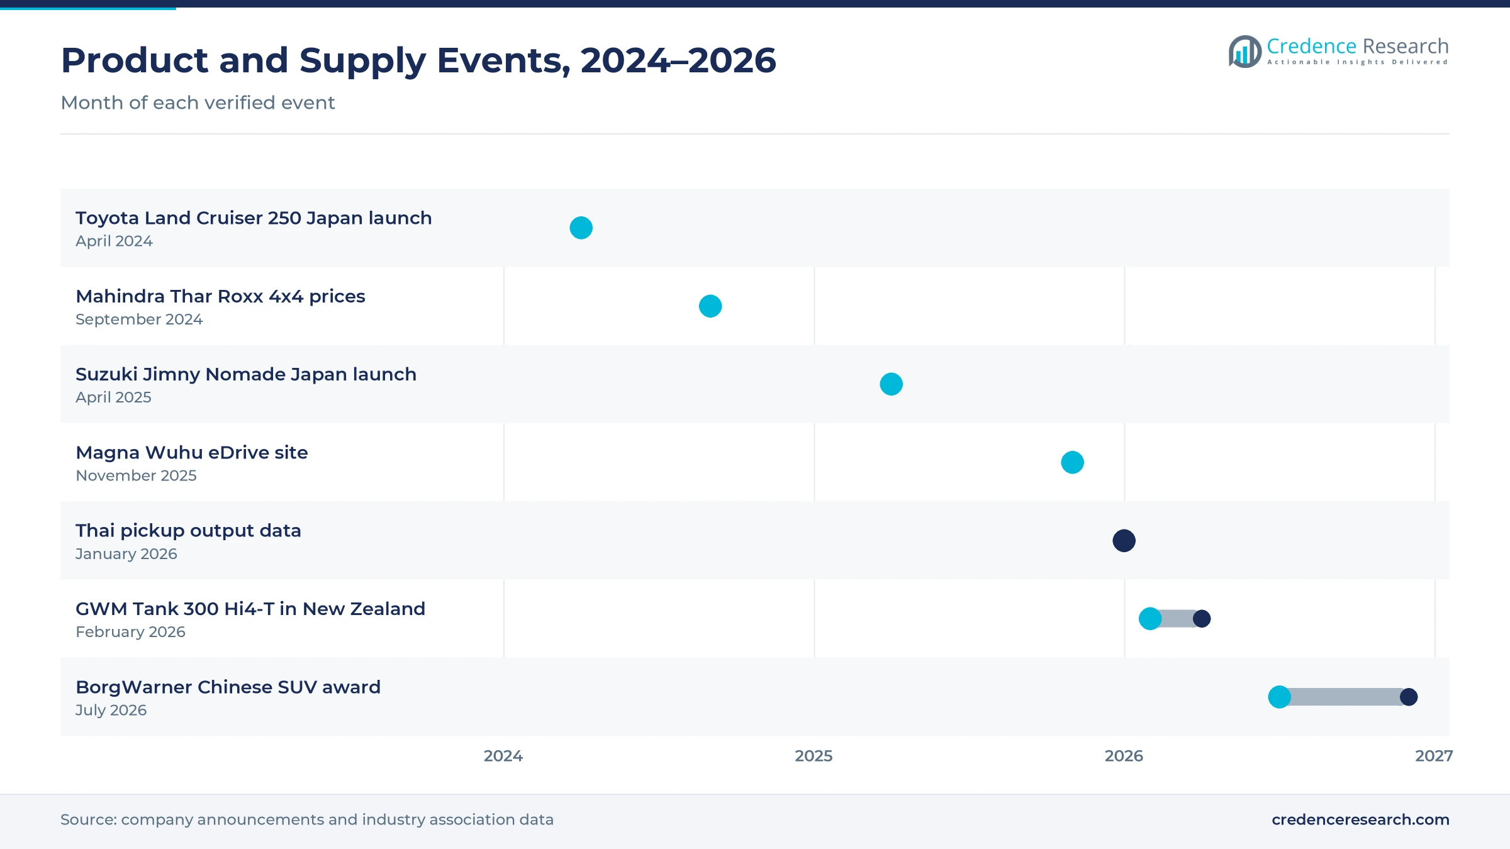
Task: Click the 2025 axis label
Action: click(x=814, y=756)
